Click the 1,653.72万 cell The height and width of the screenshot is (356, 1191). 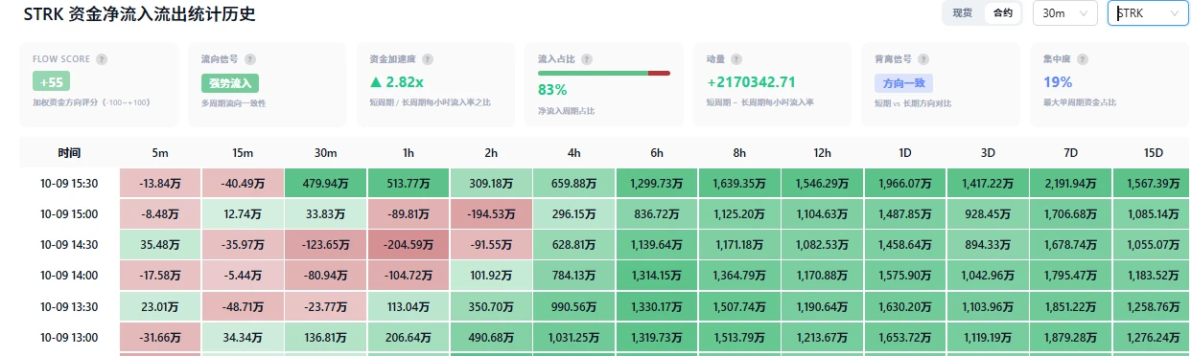(x=905, y=337)
